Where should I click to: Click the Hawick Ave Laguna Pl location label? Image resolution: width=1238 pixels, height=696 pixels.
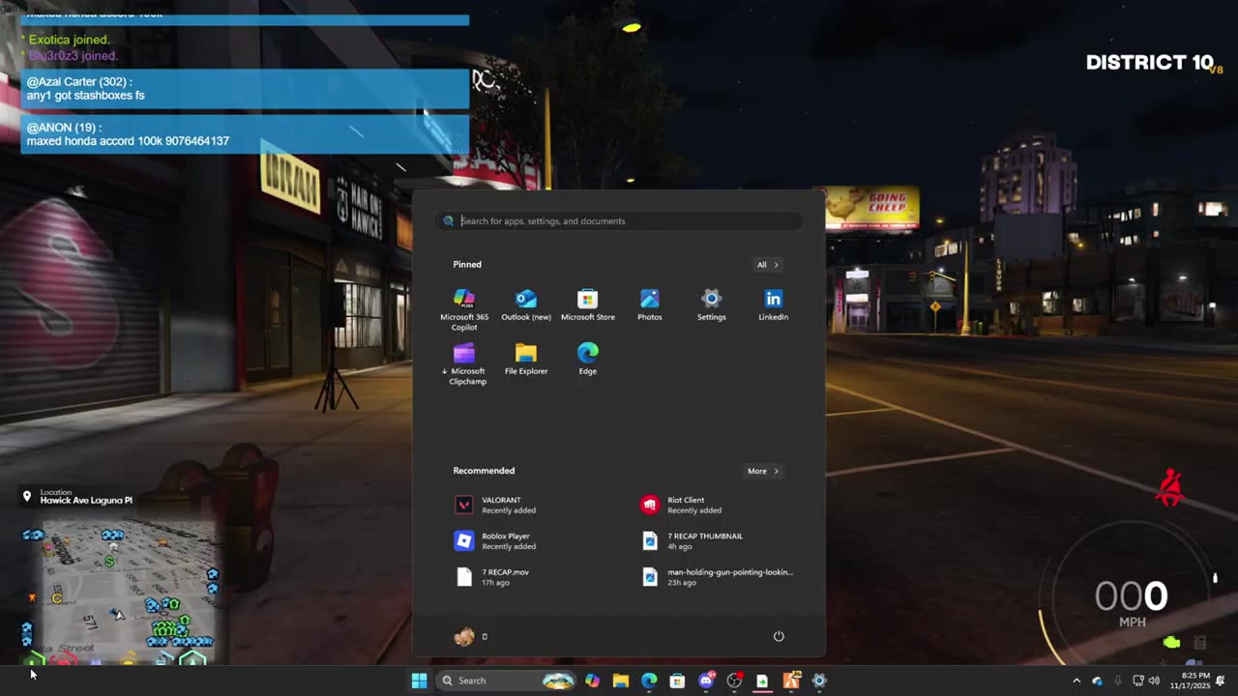[86, 501]
